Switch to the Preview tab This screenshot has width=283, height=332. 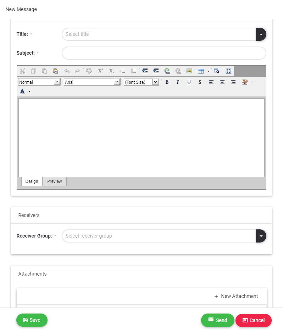tap(55, 181)
